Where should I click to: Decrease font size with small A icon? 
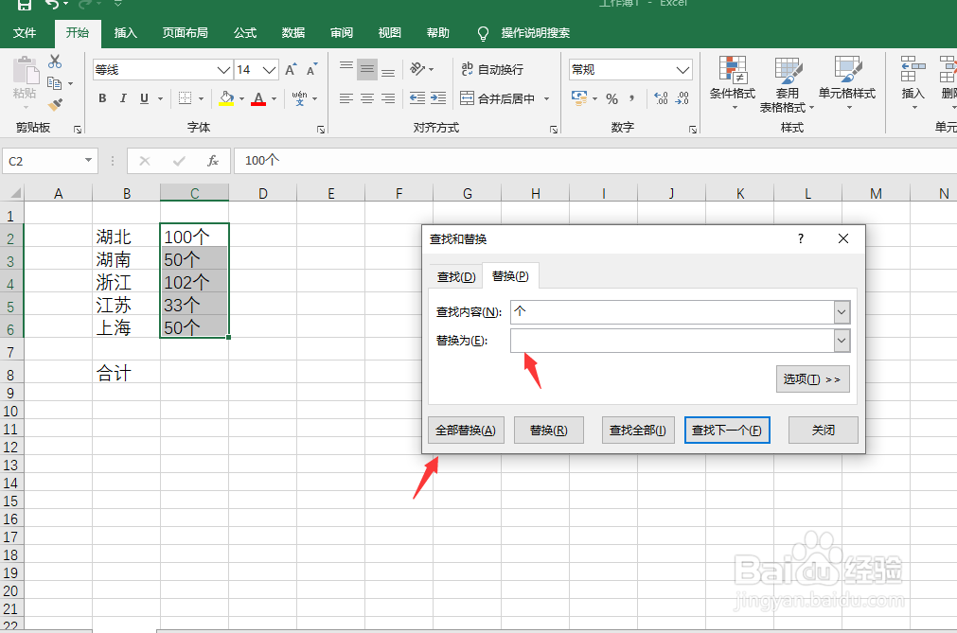click(311, 69)
